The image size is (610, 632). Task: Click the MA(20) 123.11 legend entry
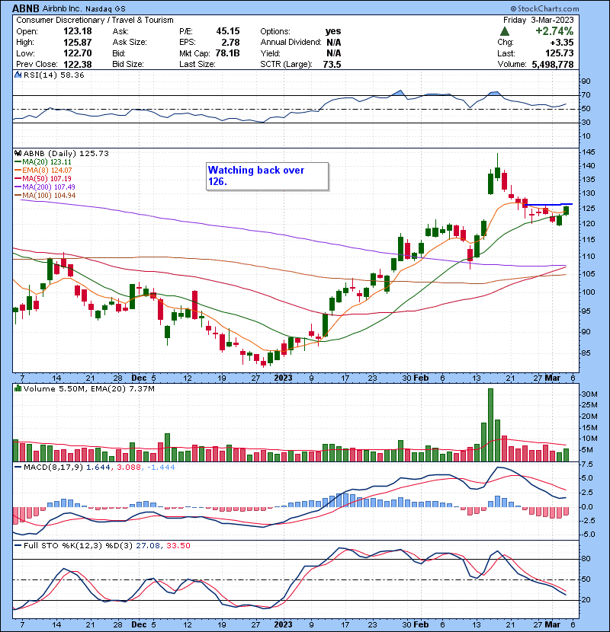click(x=43, y=161)
